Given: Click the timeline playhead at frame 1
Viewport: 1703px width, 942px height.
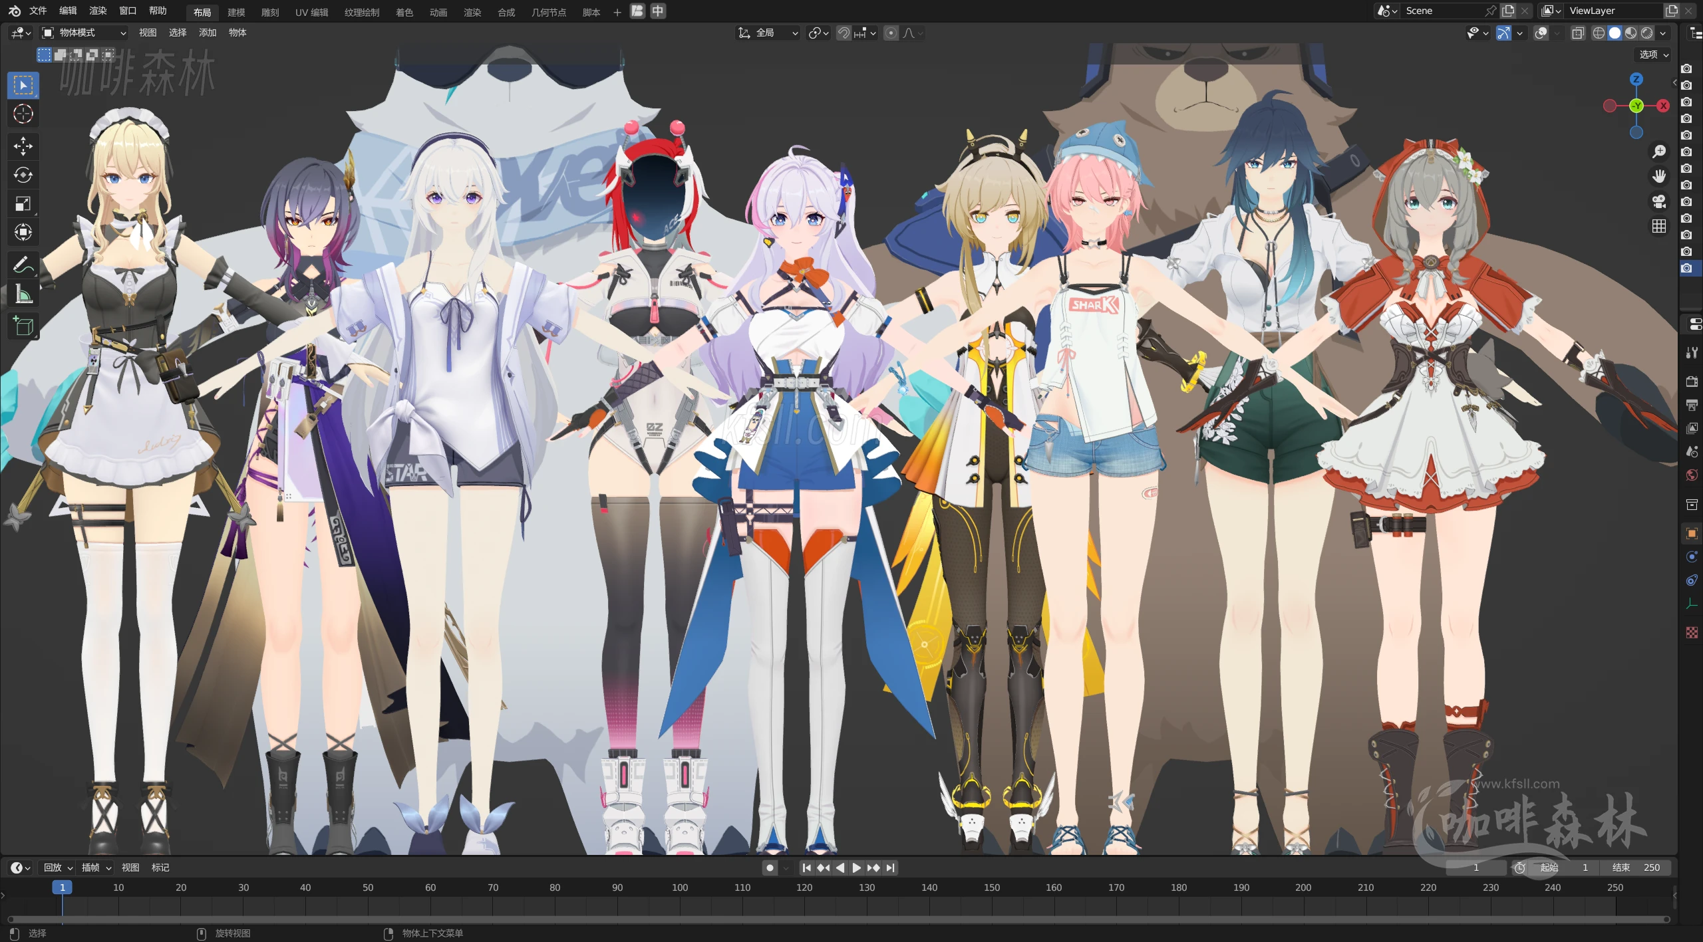Looking at the screenshot, I should tap(63, 887).
